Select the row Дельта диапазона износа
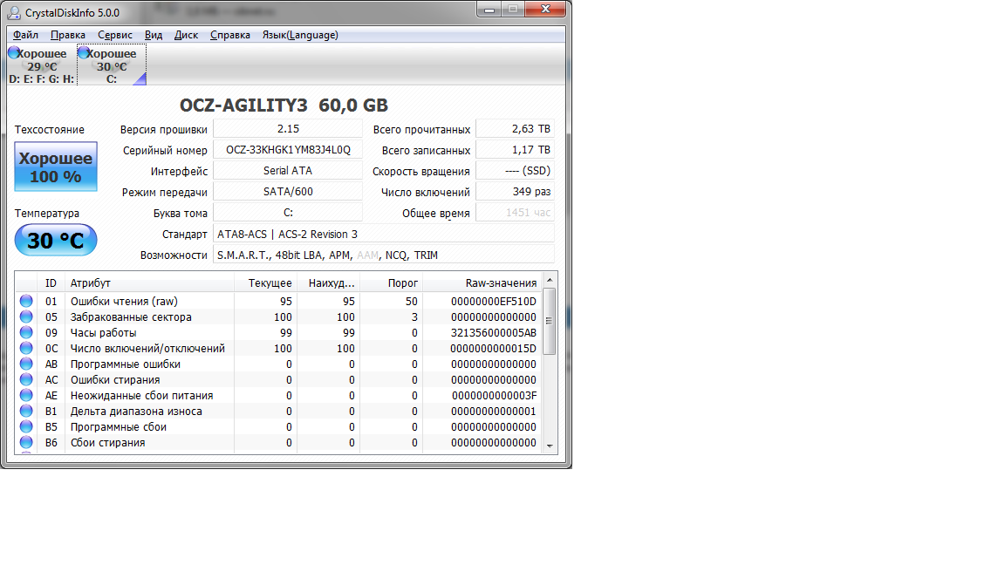The width and height of the screenshot is (1005, 565). [278, 411]
